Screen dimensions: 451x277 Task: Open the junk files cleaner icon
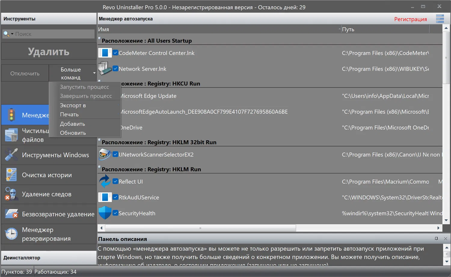pyautogui.click(x=11, y=135)
